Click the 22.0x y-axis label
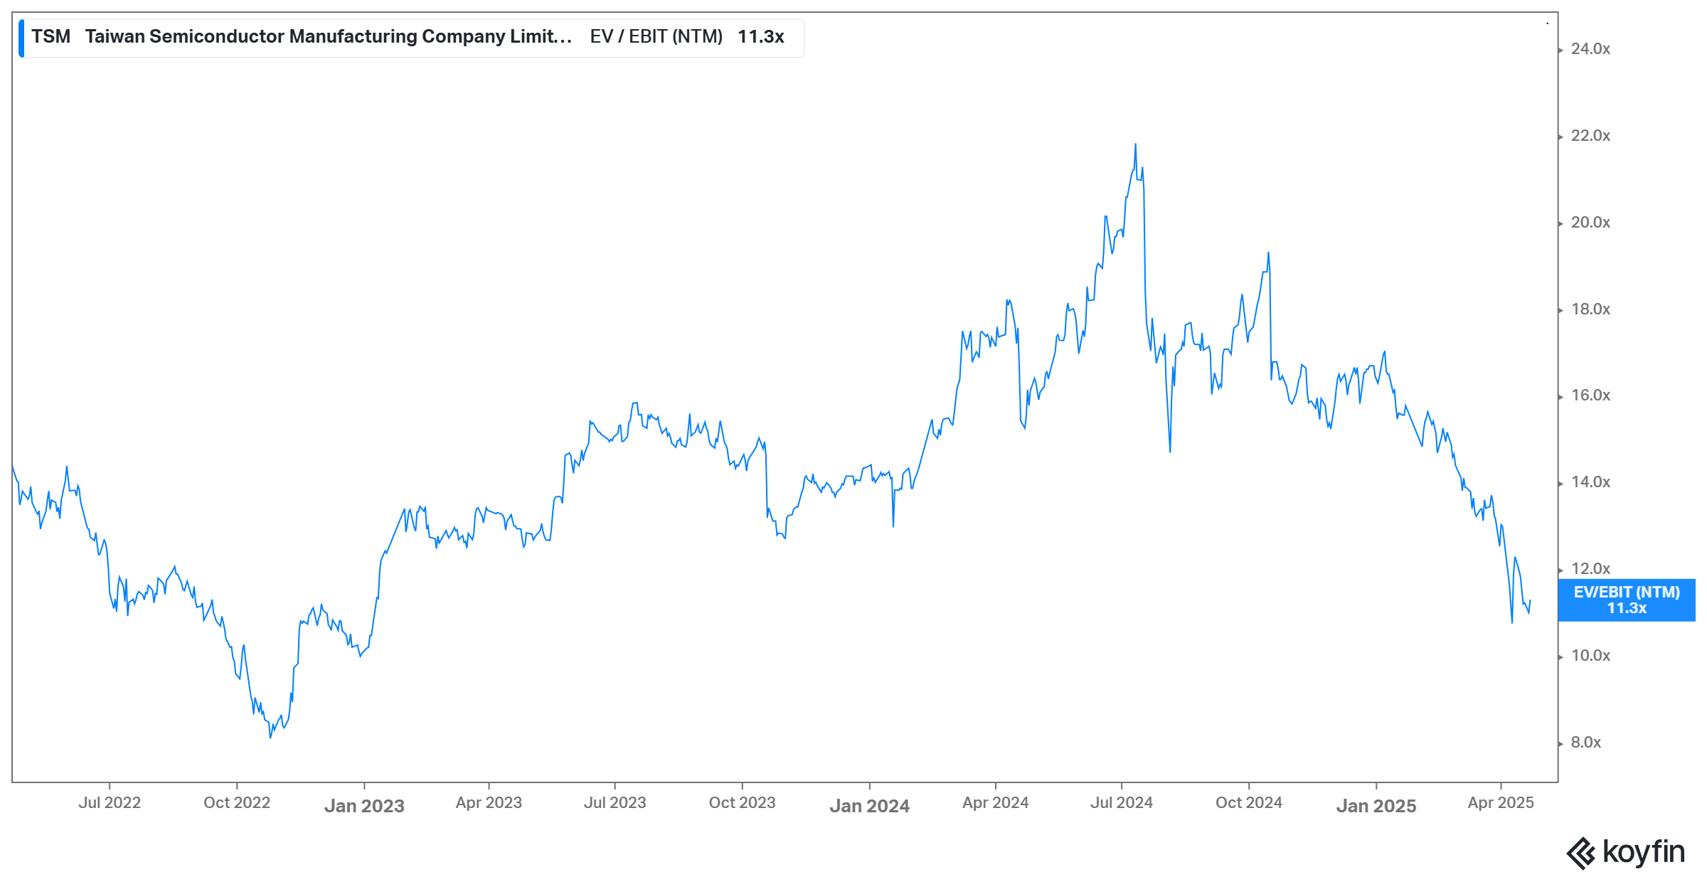The height and width of the screenshot is (882, 1707). [x=1590, y=136]
